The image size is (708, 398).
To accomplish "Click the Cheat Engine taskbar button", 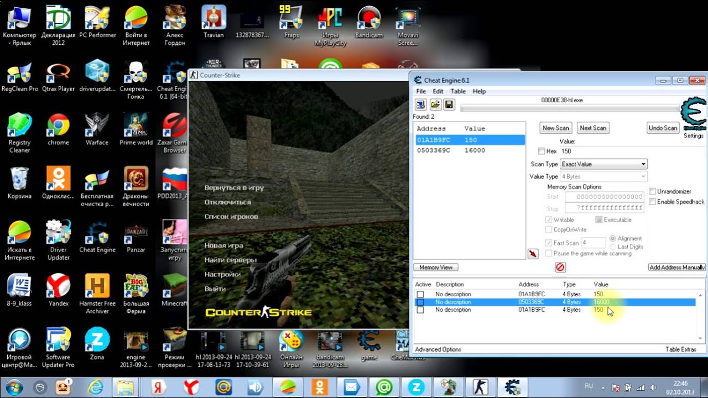I will click(512, 387).
